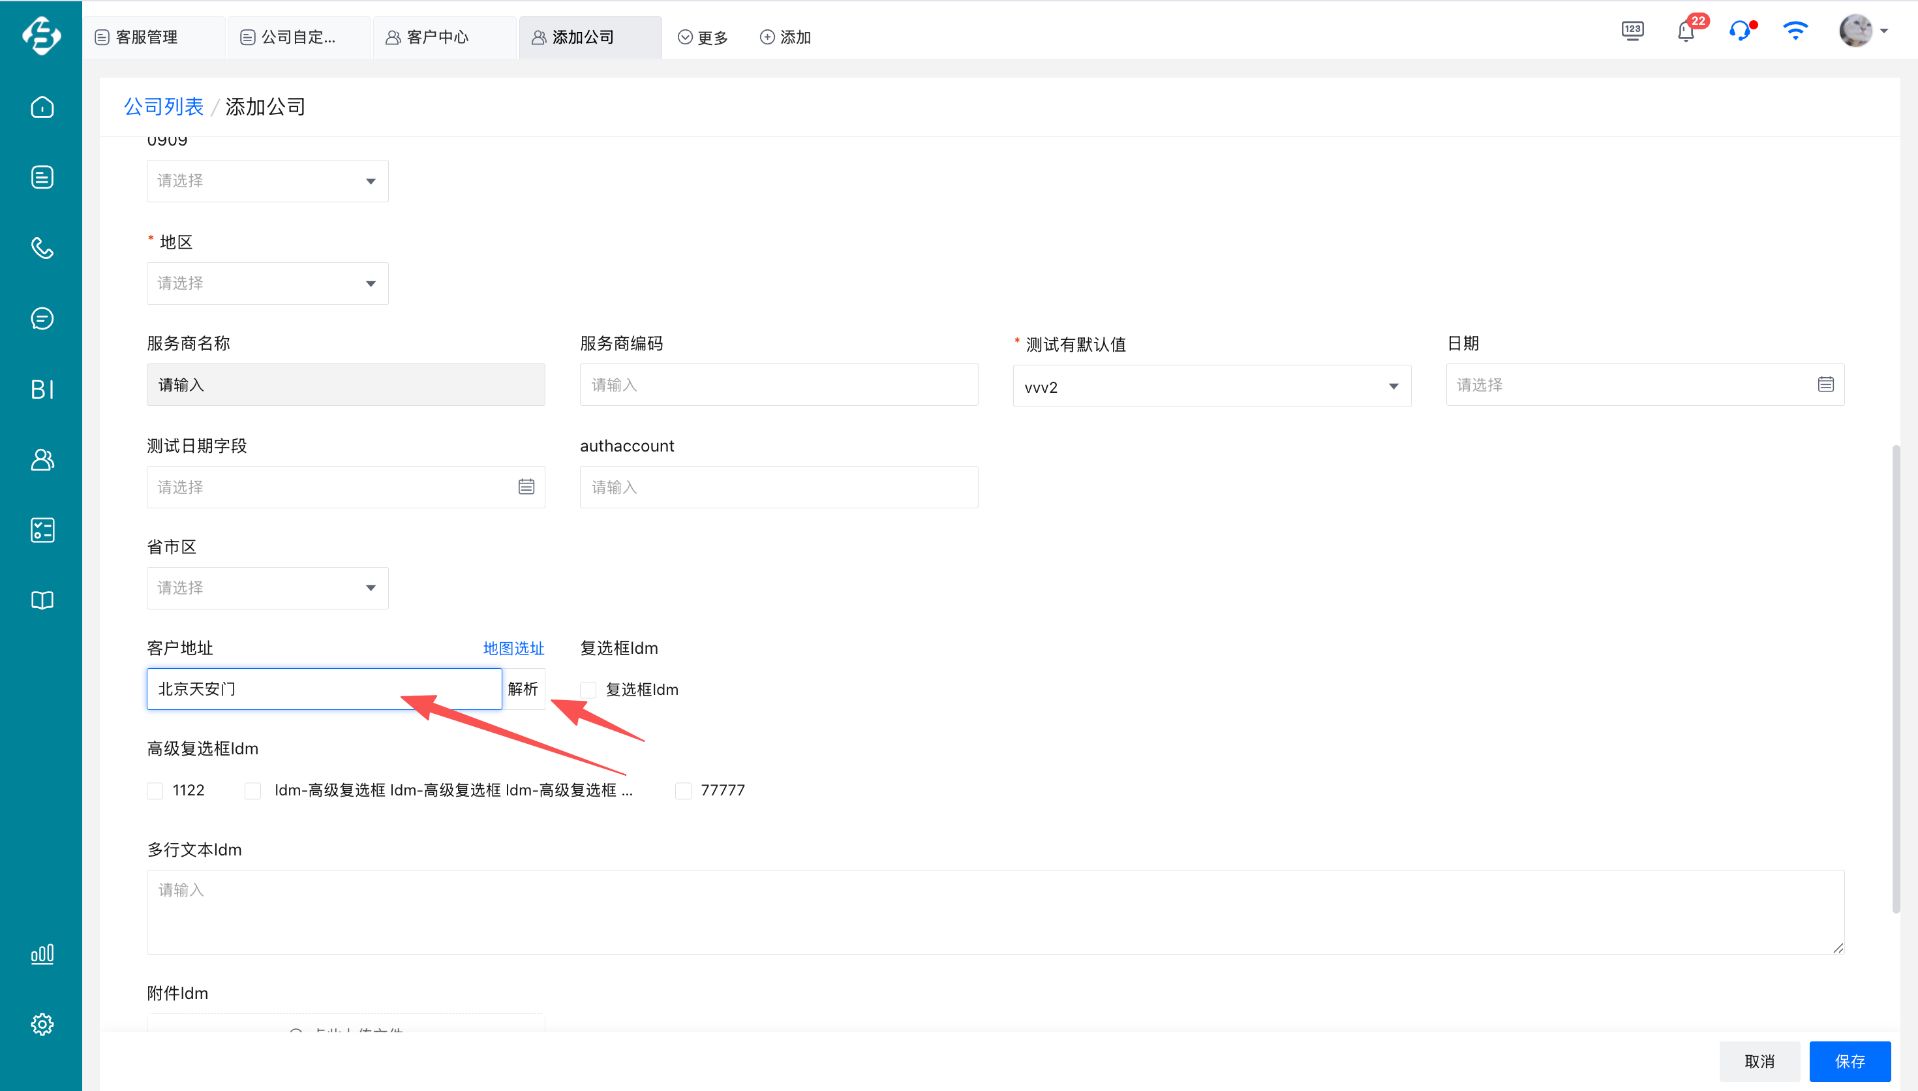Viewport: 1918px width, 1091px height.
Task: Click the blue 保存 button
Action: point(1849,1061)
